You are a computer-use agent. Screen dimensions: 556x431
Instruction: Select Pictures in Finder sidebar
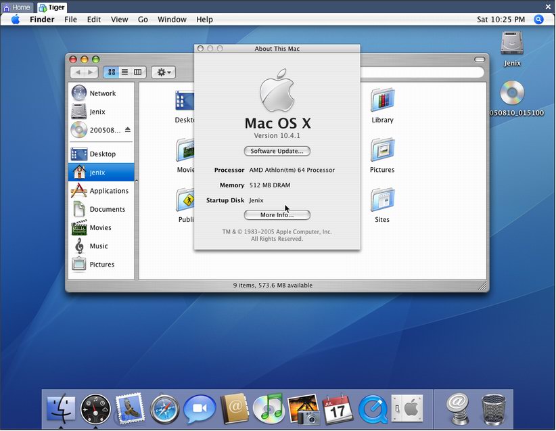101,265
